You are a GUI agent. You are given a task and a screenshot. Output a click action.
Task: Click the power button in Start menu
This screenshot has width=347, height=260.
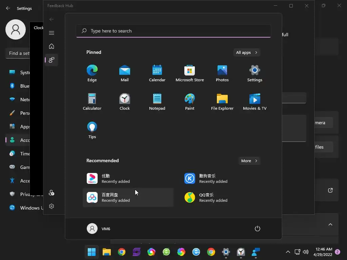tap(258, 229)
